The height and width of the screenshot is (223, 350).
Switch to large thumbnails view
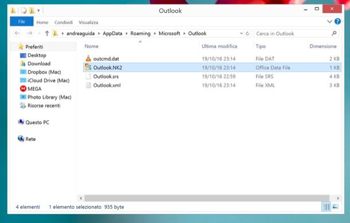point(335,207)
